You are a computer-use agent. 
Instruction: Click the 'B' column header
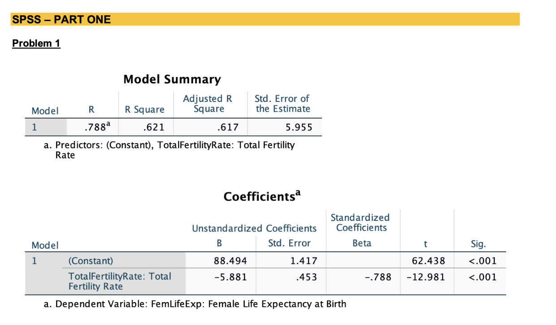click(219, 243)
